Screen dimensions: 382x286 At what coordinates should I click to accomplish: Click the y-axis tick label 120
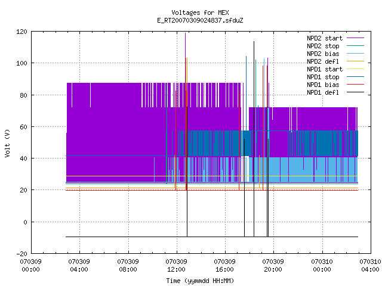[x=21, y=32]
